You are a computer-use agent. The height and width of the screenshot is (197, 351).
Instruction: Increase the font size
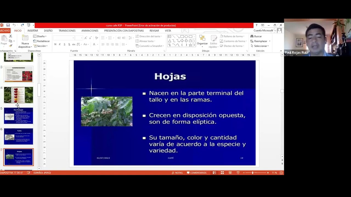(86, 38)
